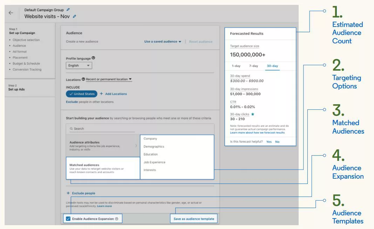Click the star icon beside 30-day clicks
This screenshot has width=374, height=229.
(253, 114)
